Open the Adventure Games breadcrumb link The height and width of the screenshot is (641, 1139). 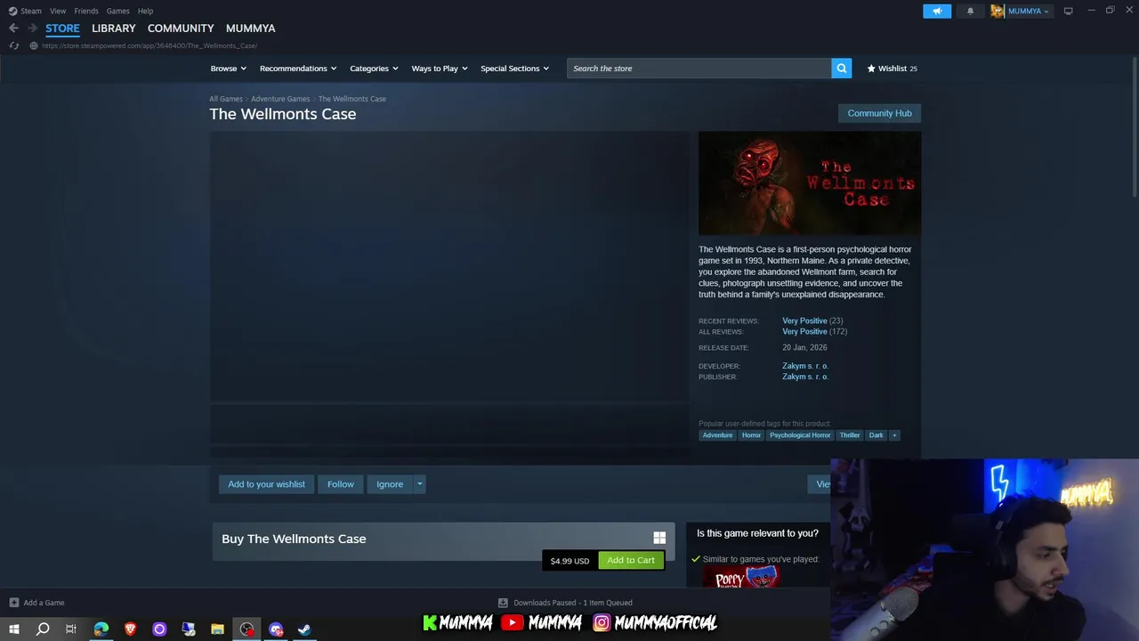pos(280,99)
